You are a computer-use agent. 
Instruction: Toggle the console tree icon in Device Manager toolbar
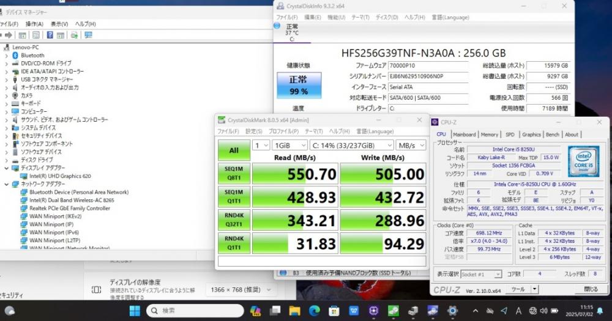[22, 35]
